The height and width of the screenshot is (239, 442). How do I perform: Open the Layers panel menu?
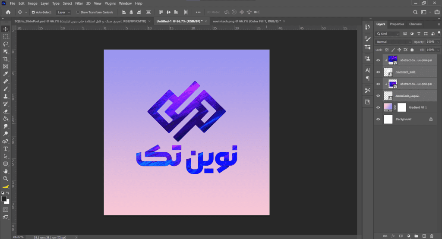[439, 24]
